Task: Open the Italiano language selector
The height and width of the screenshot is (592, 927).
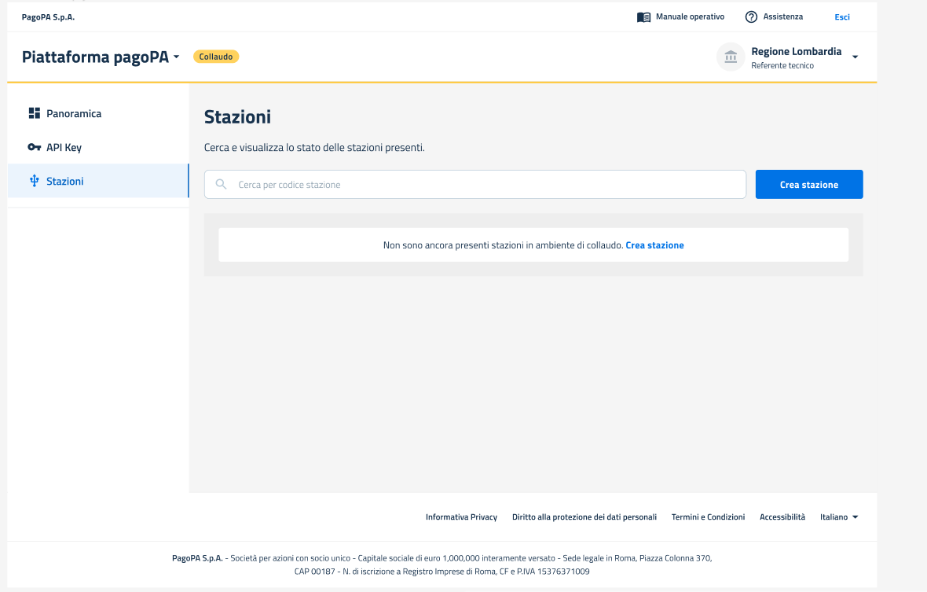Action: tap(839, 517)
